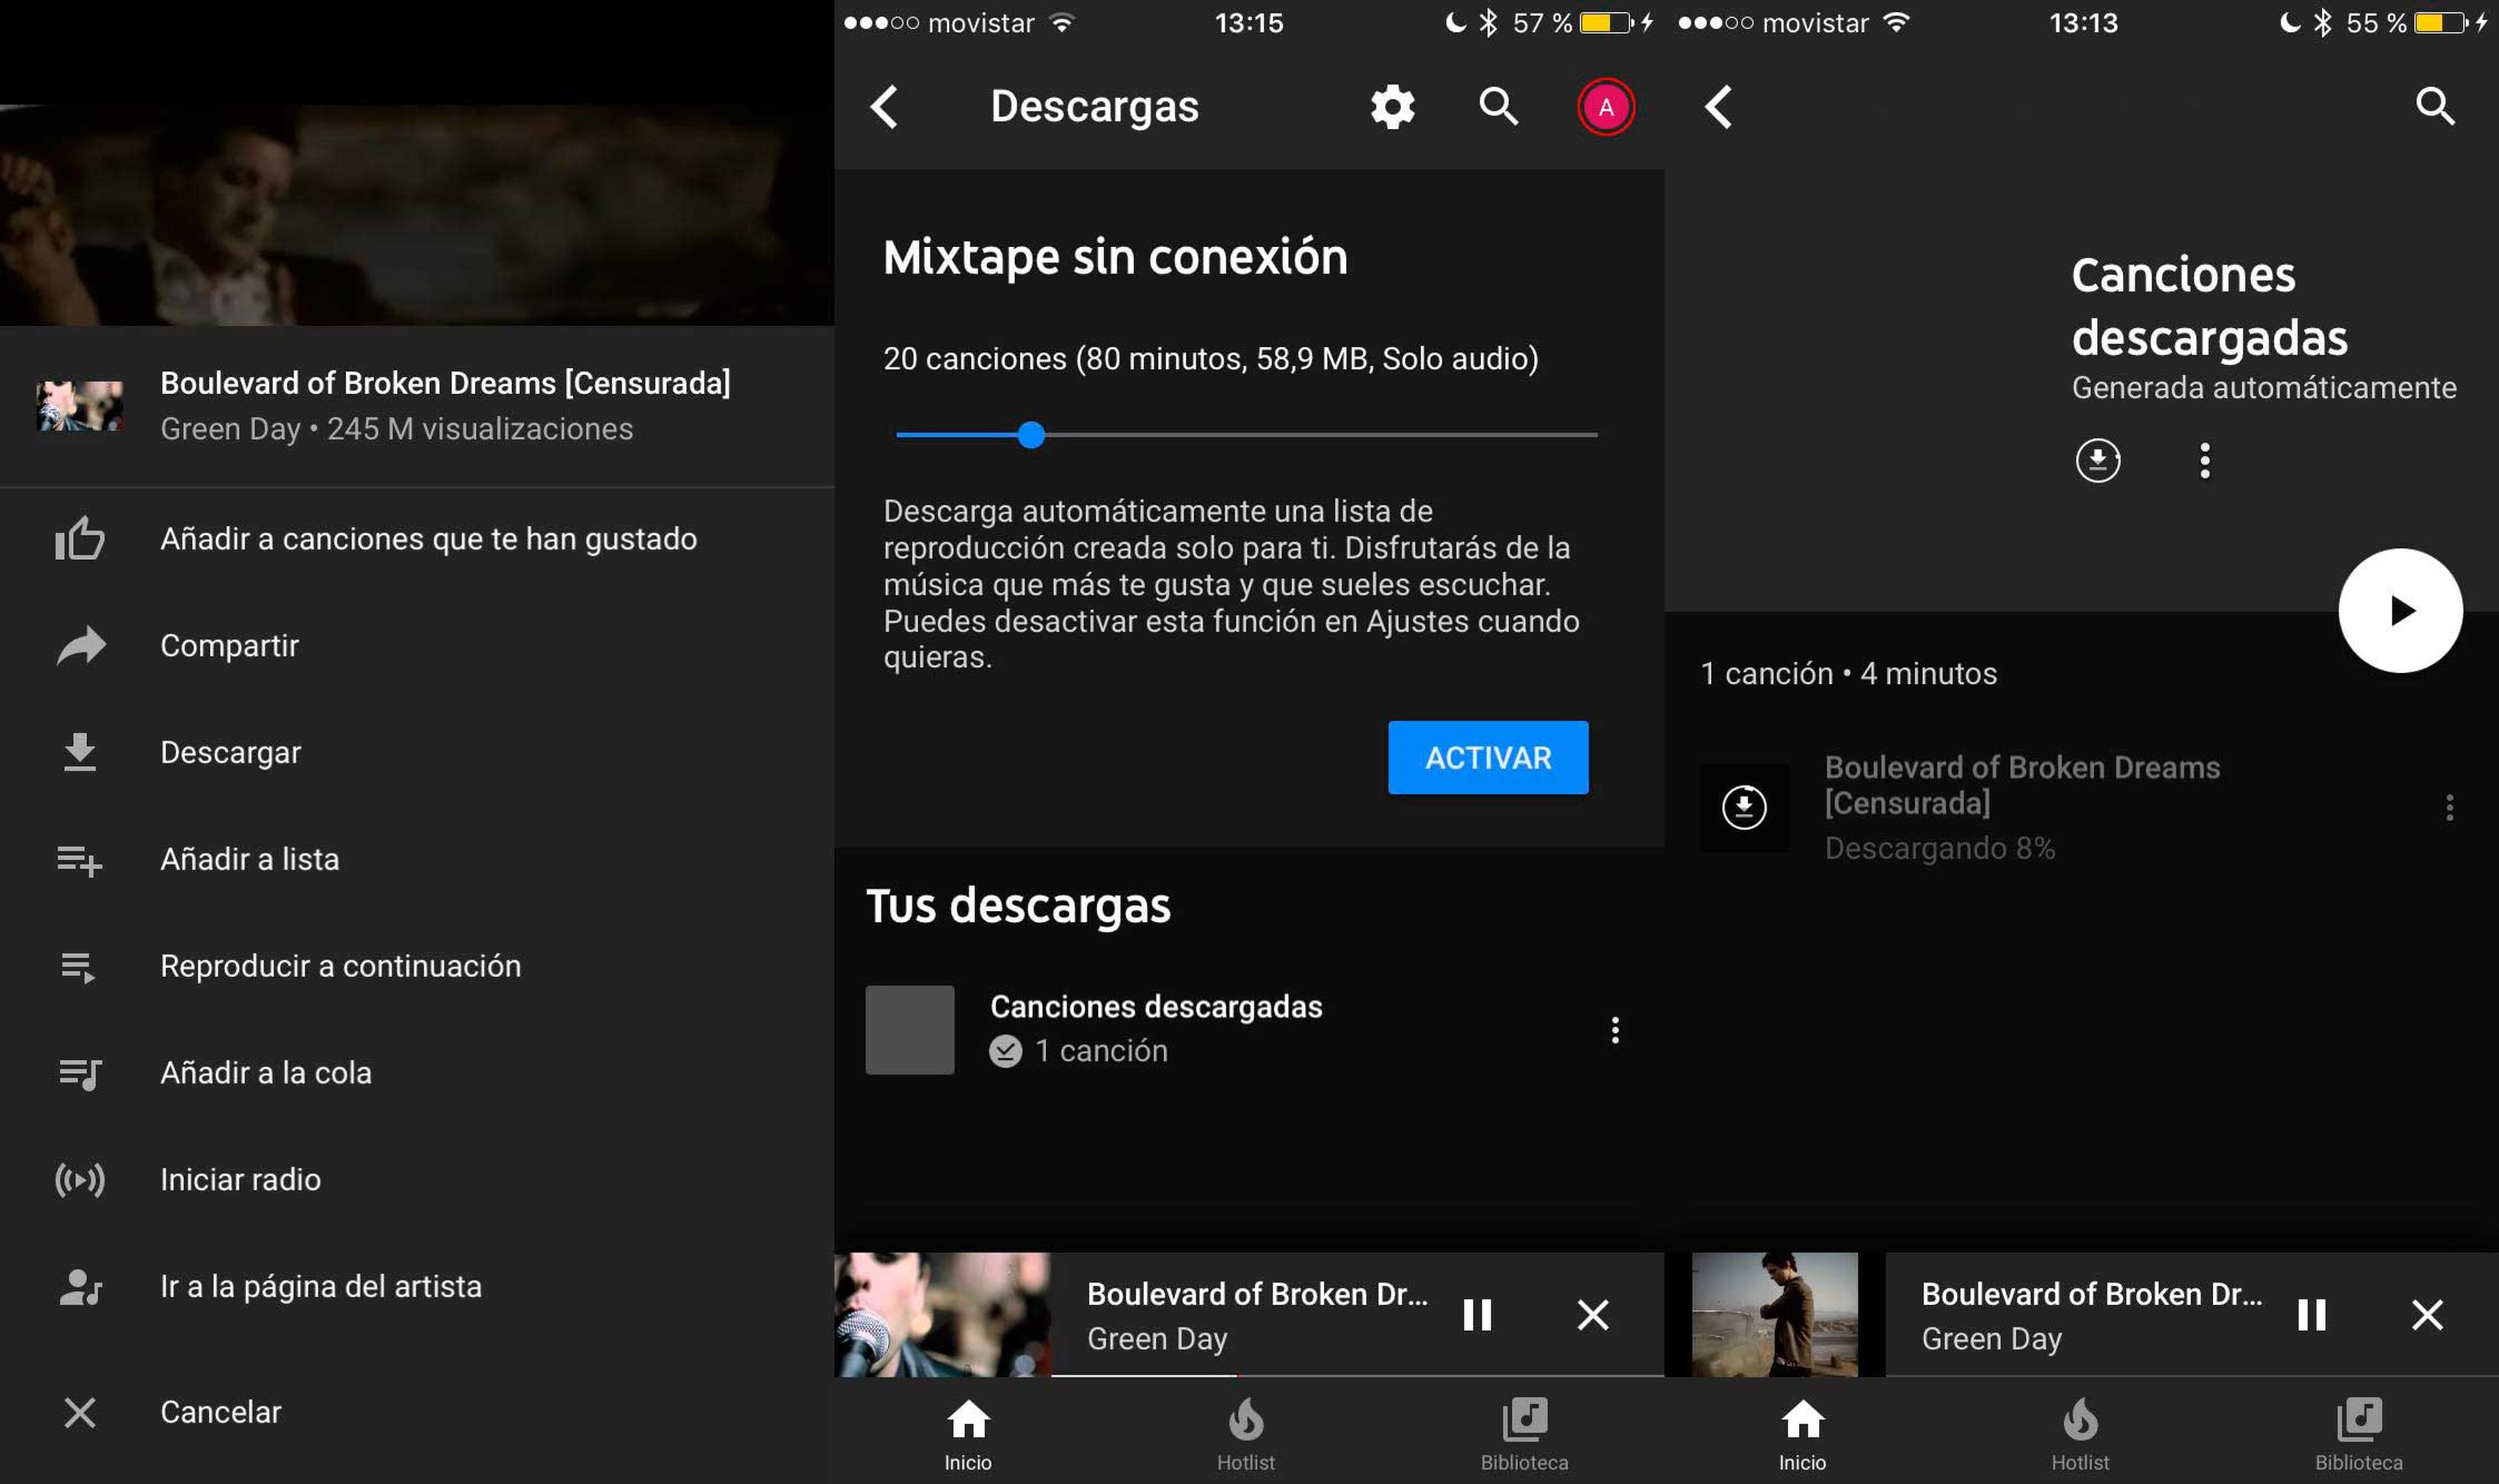This screenshot has width=2499, height=1484.
Task: Tap the play-next icon beside Reproducir a continuación
Action: tap(78, 967)
